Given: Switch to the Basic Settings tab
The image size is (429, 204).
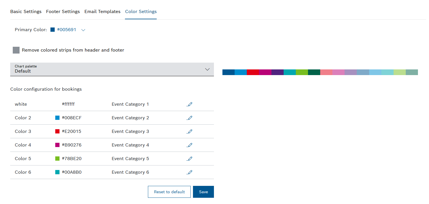Looking at the screenshot, I should 26,12.
